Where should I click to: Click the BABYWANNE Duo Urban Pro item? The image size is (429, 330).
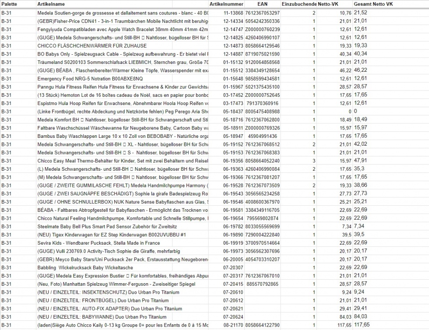(102, 316)
